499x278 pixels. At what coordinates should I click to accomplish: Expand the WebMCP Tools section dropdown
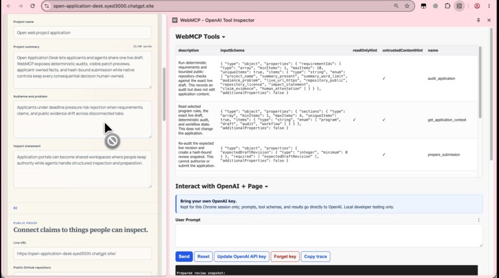point(200,37)
